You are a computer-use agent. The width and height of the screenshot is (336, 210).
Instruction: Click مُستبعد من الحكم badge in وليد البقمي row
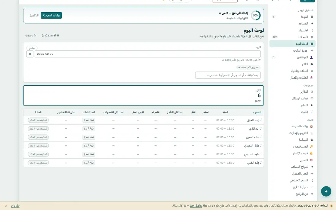click(38, 163)
